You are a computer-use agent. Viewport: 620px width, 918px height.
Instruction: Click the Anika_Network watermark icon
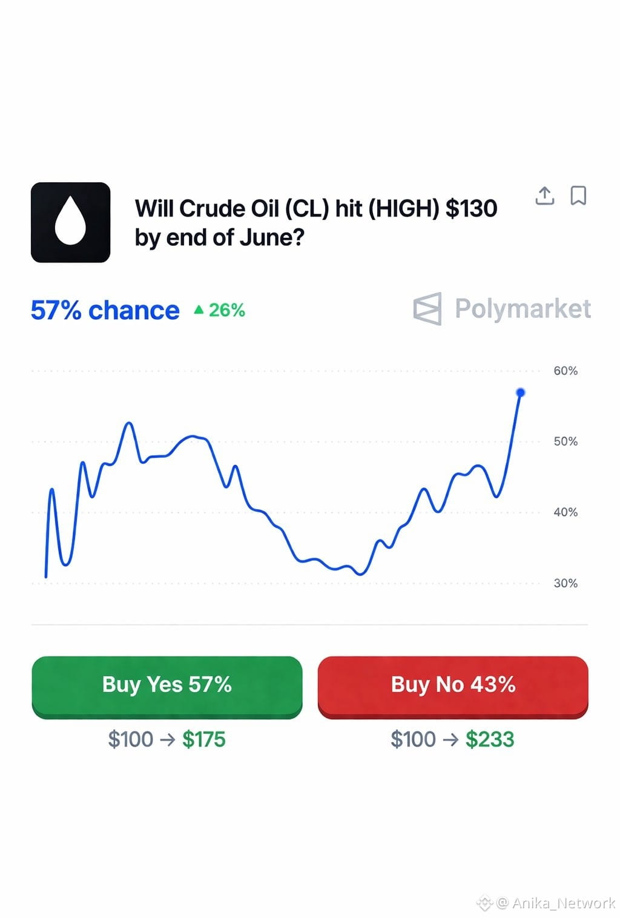484,903
